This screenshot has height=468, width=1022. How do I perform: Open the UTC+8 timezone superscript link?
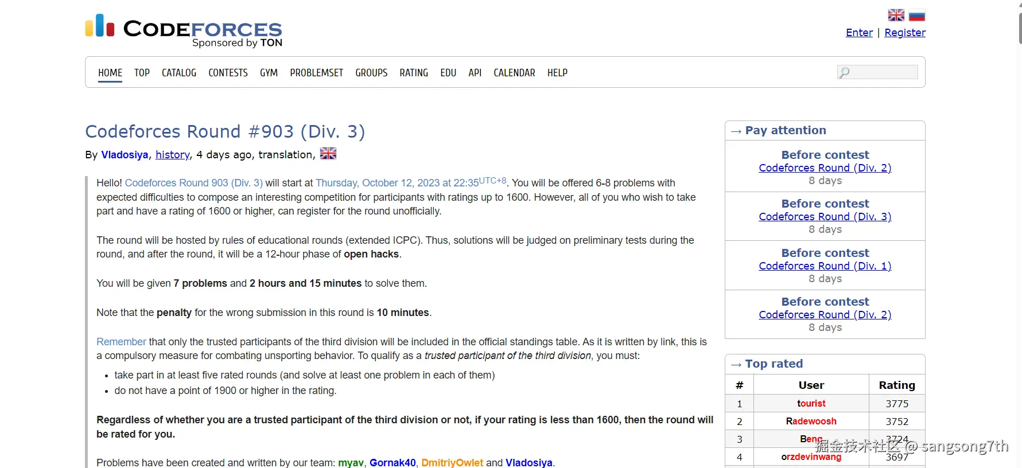(492, 180)
